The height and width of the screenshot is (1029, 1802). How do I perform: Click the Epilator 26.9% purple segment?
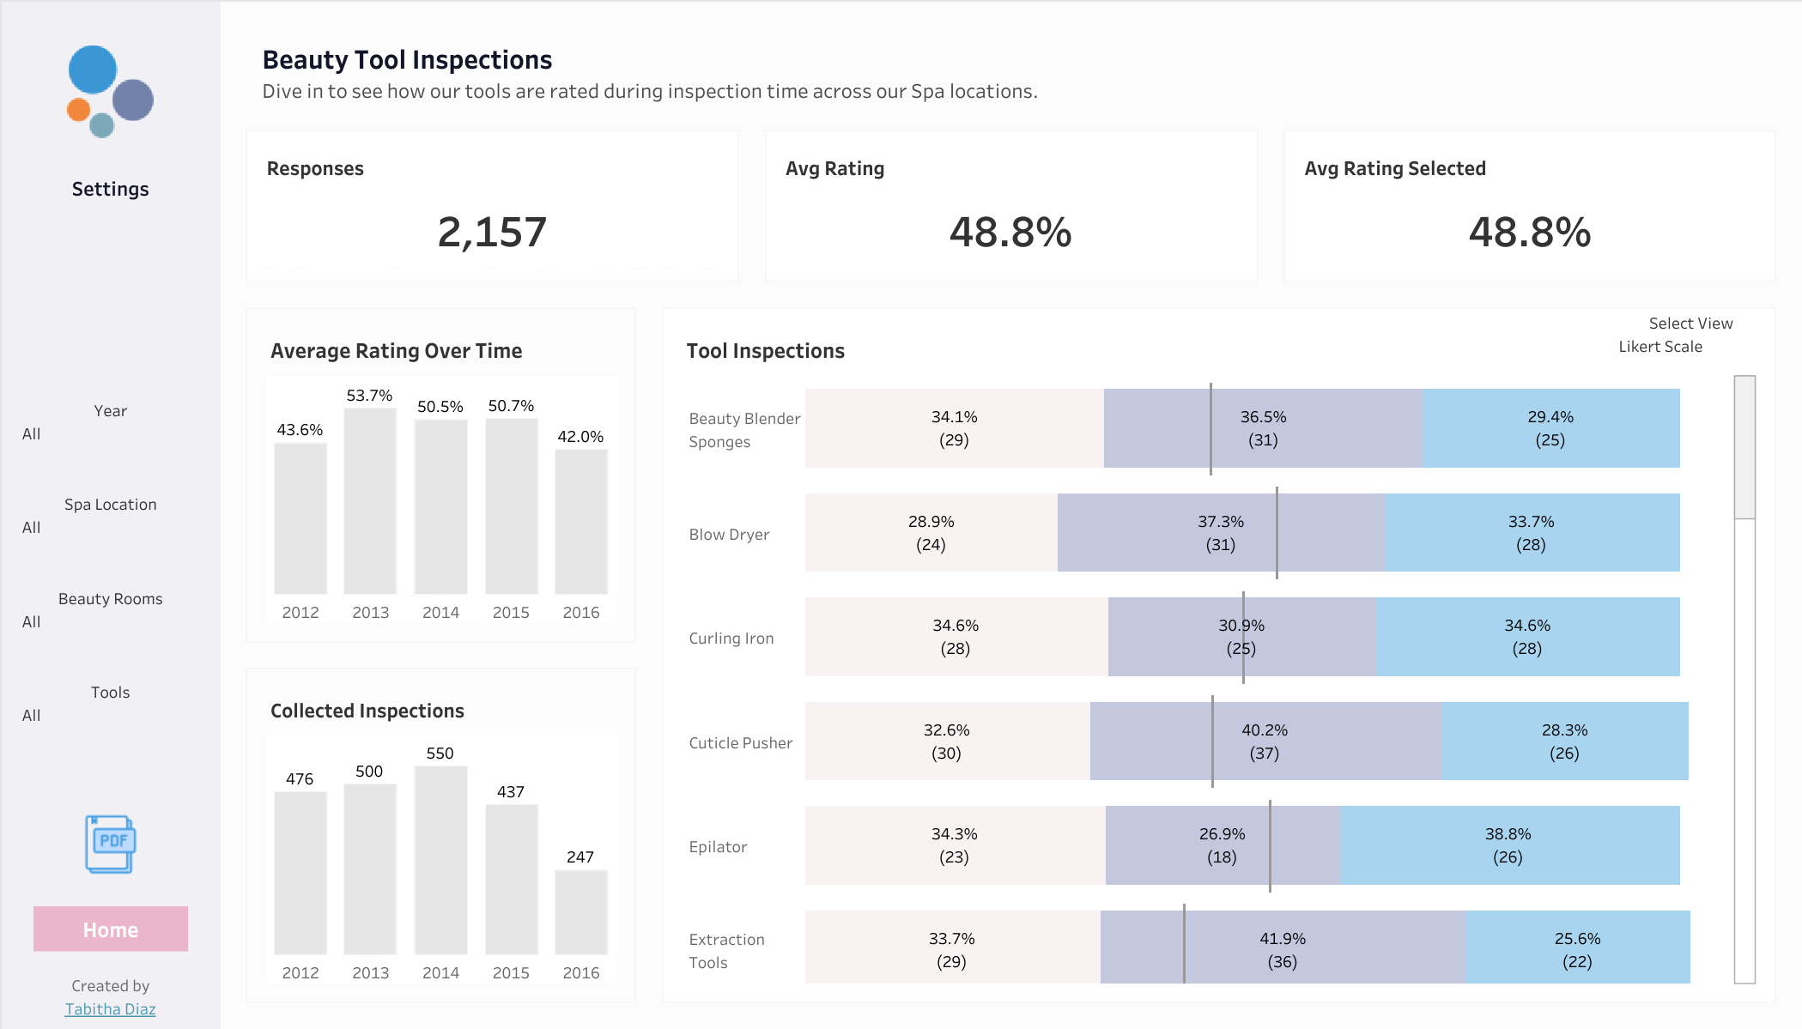pos(1223,845)
